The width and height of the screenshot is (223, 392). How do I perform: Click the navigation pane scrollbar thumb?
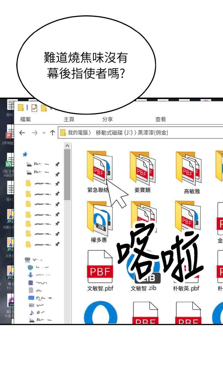[x=67, y=174]
